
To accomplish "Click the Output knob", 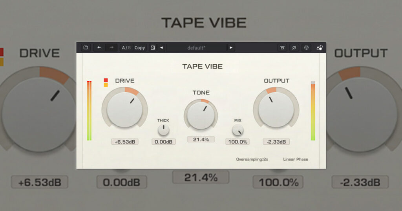I will pyautogui.click(x=276, y=109).
